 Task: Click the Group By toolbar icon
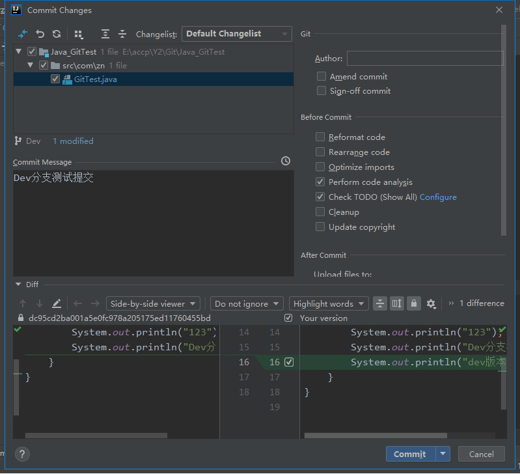pos(79,34)
